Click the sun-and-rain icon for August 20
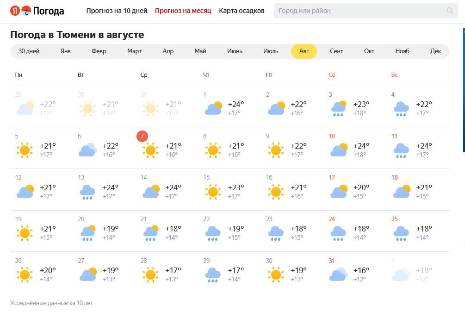465x312 pixels. coord(87,233)
